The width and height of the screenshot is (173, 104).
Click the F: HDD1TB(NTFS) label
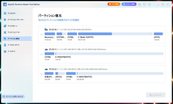click(x=84, y=77)
